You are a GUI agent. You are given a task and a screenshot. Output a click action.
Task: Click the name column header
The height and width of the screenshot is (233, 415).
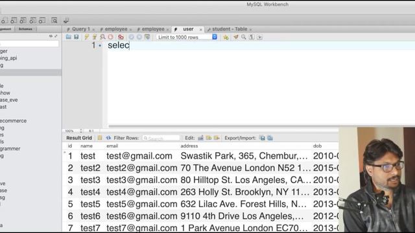pyautogui.click(x=86, y=146)
